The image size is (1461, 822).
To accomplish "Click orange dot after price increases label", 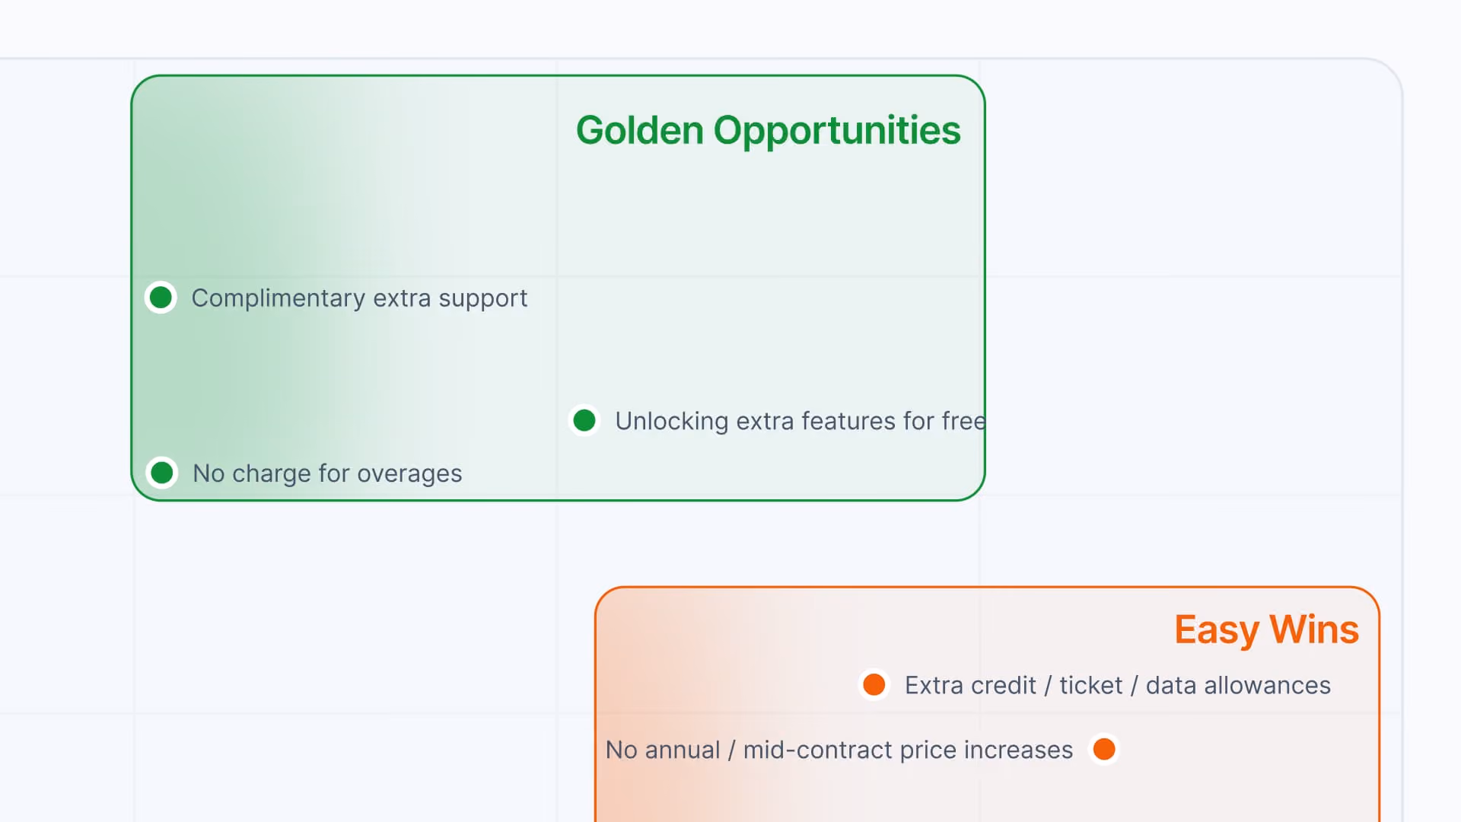I will (1104, 749).
